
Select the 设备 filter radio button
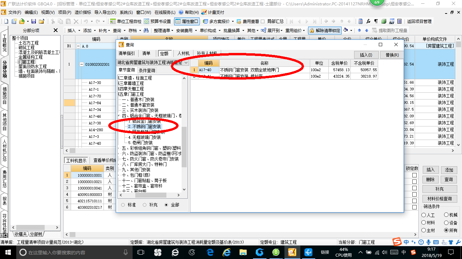click(x=446, y=223)
